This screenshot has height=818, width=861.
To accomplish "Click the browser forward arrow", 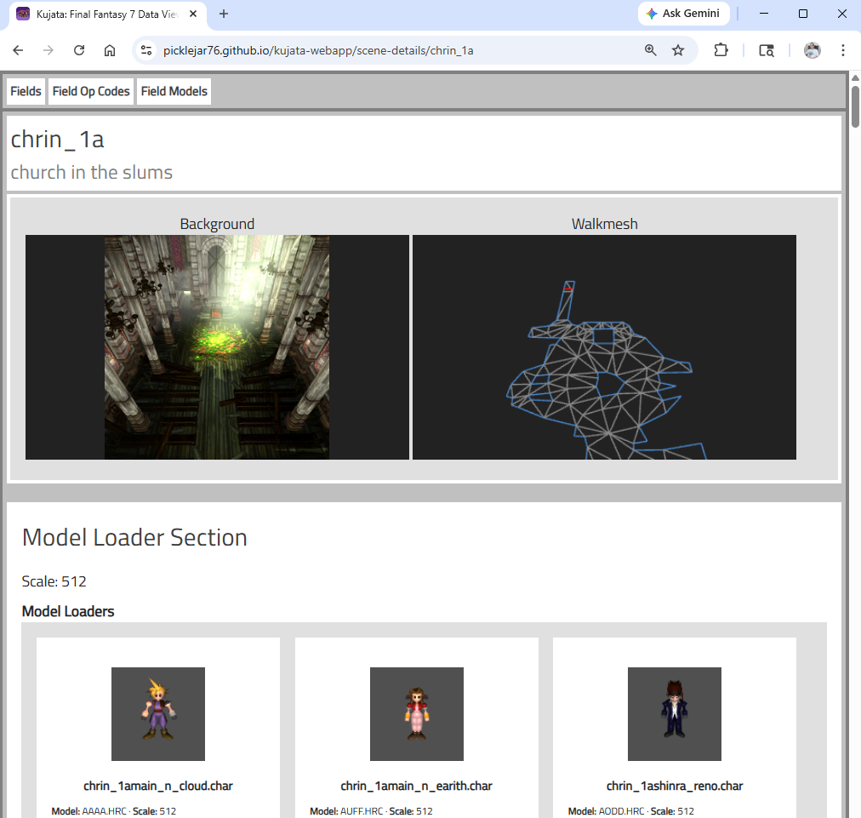I will pyautogui.click(x=48, y=50).
